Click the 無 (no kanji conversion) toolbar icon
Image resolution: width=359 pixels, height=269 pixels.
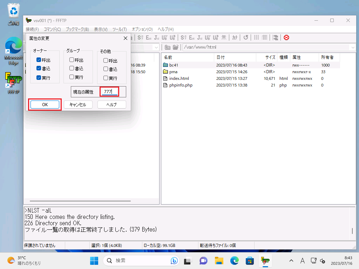(x=224, y=37)
